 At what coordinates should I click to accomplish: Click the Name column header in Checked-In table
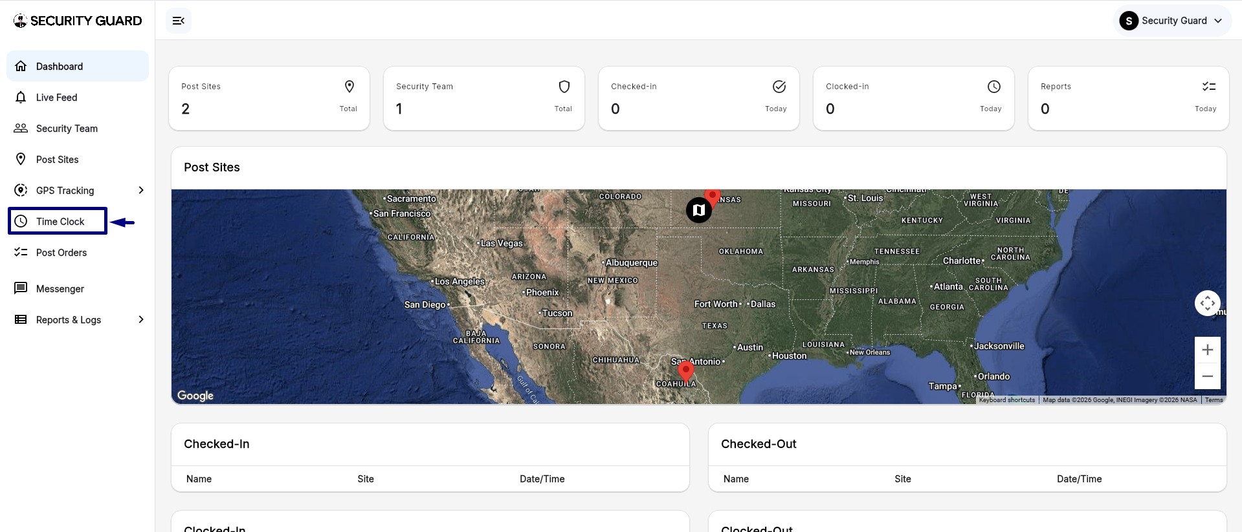pos(199,479)
